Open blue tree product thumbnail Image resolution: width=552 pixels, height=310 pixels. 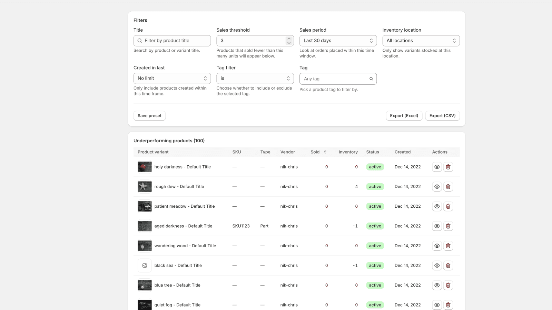tap(145, 285)
